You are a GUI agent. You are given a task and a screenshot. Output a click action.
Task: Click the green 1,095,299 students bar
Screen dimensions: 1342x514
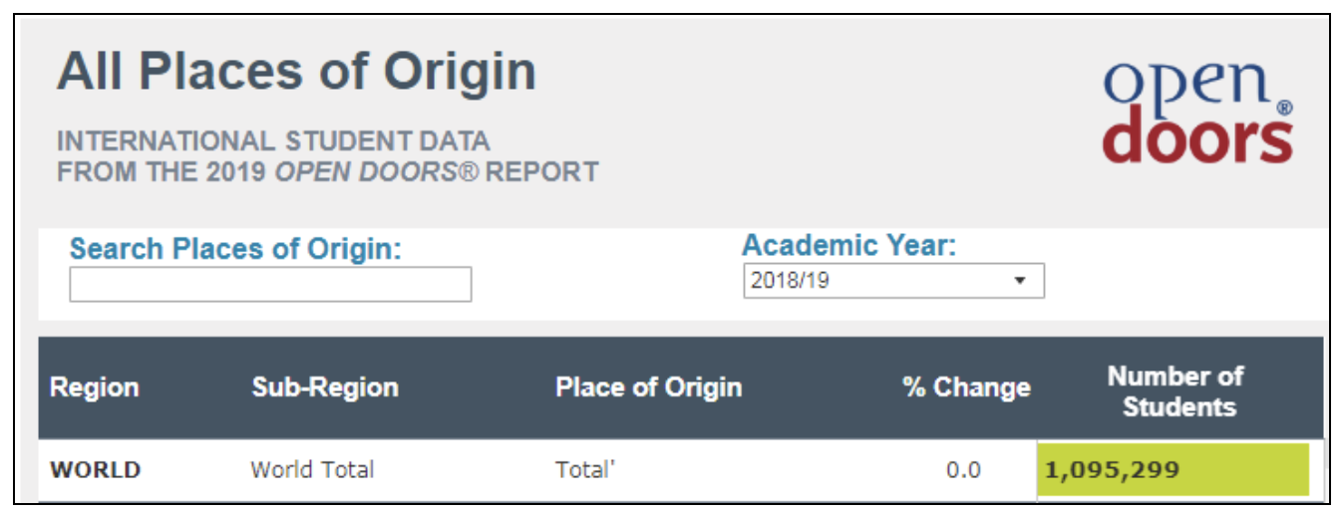click(1173, 469)
